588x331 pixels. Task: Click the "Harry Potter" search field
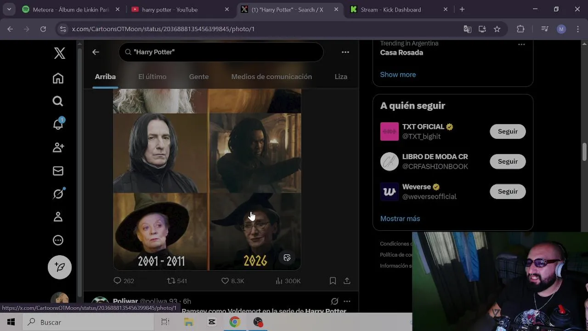tap(221, 52)
